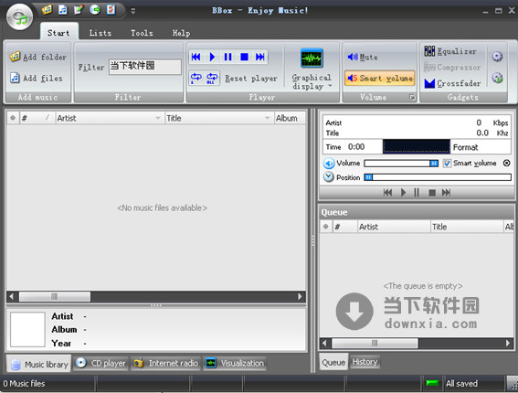Sort queue by Artist column

394,227
